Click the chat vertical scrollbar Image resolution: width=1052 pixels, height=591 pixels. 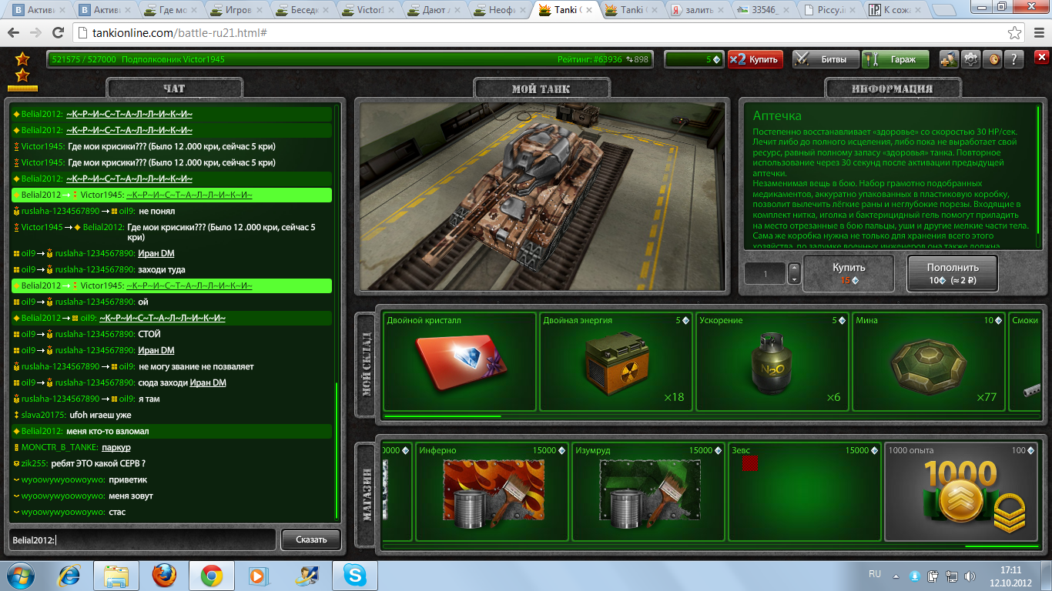point(337,451)
